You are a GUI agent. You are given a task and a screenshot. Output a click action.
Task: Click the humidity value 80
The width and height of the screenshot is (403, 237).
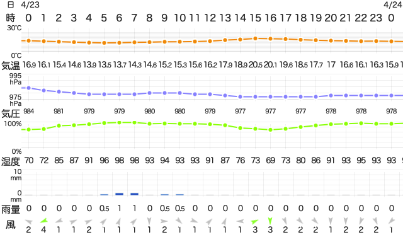tap(301, 161)
